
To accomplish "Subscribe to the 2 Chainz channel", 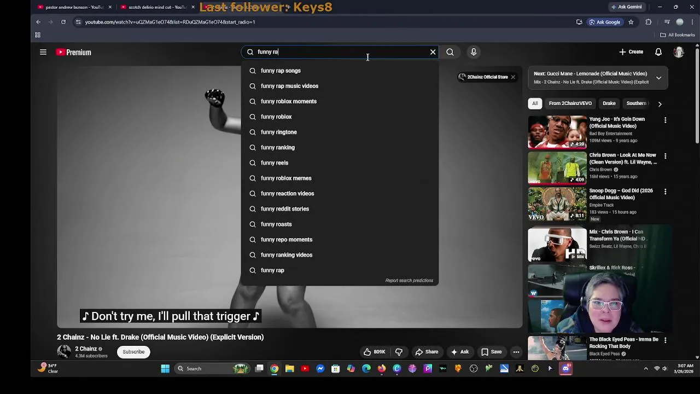I will point(133,352).
